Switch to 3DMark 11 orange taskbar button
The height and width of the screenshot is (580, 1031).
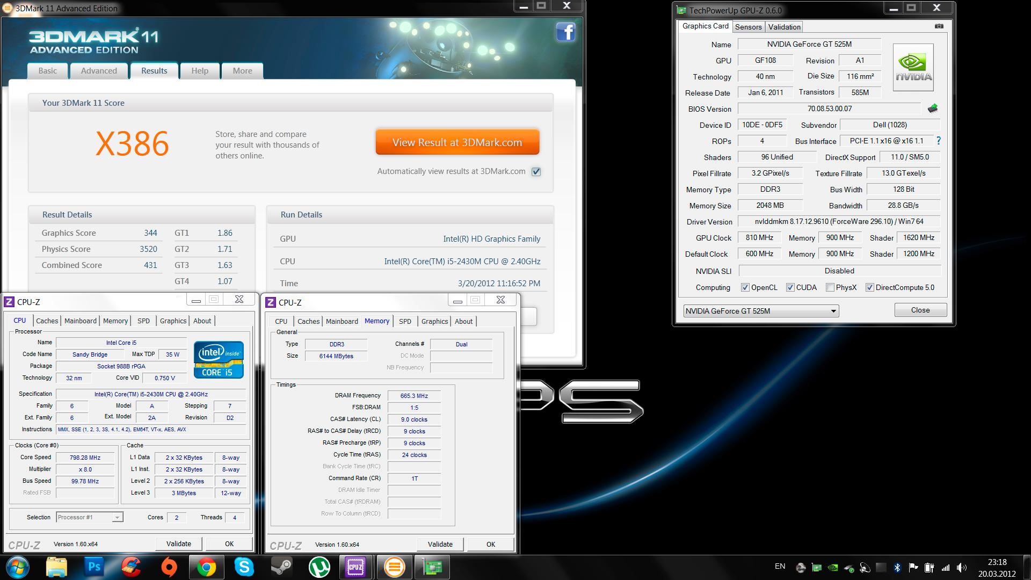tap(394, 567)
